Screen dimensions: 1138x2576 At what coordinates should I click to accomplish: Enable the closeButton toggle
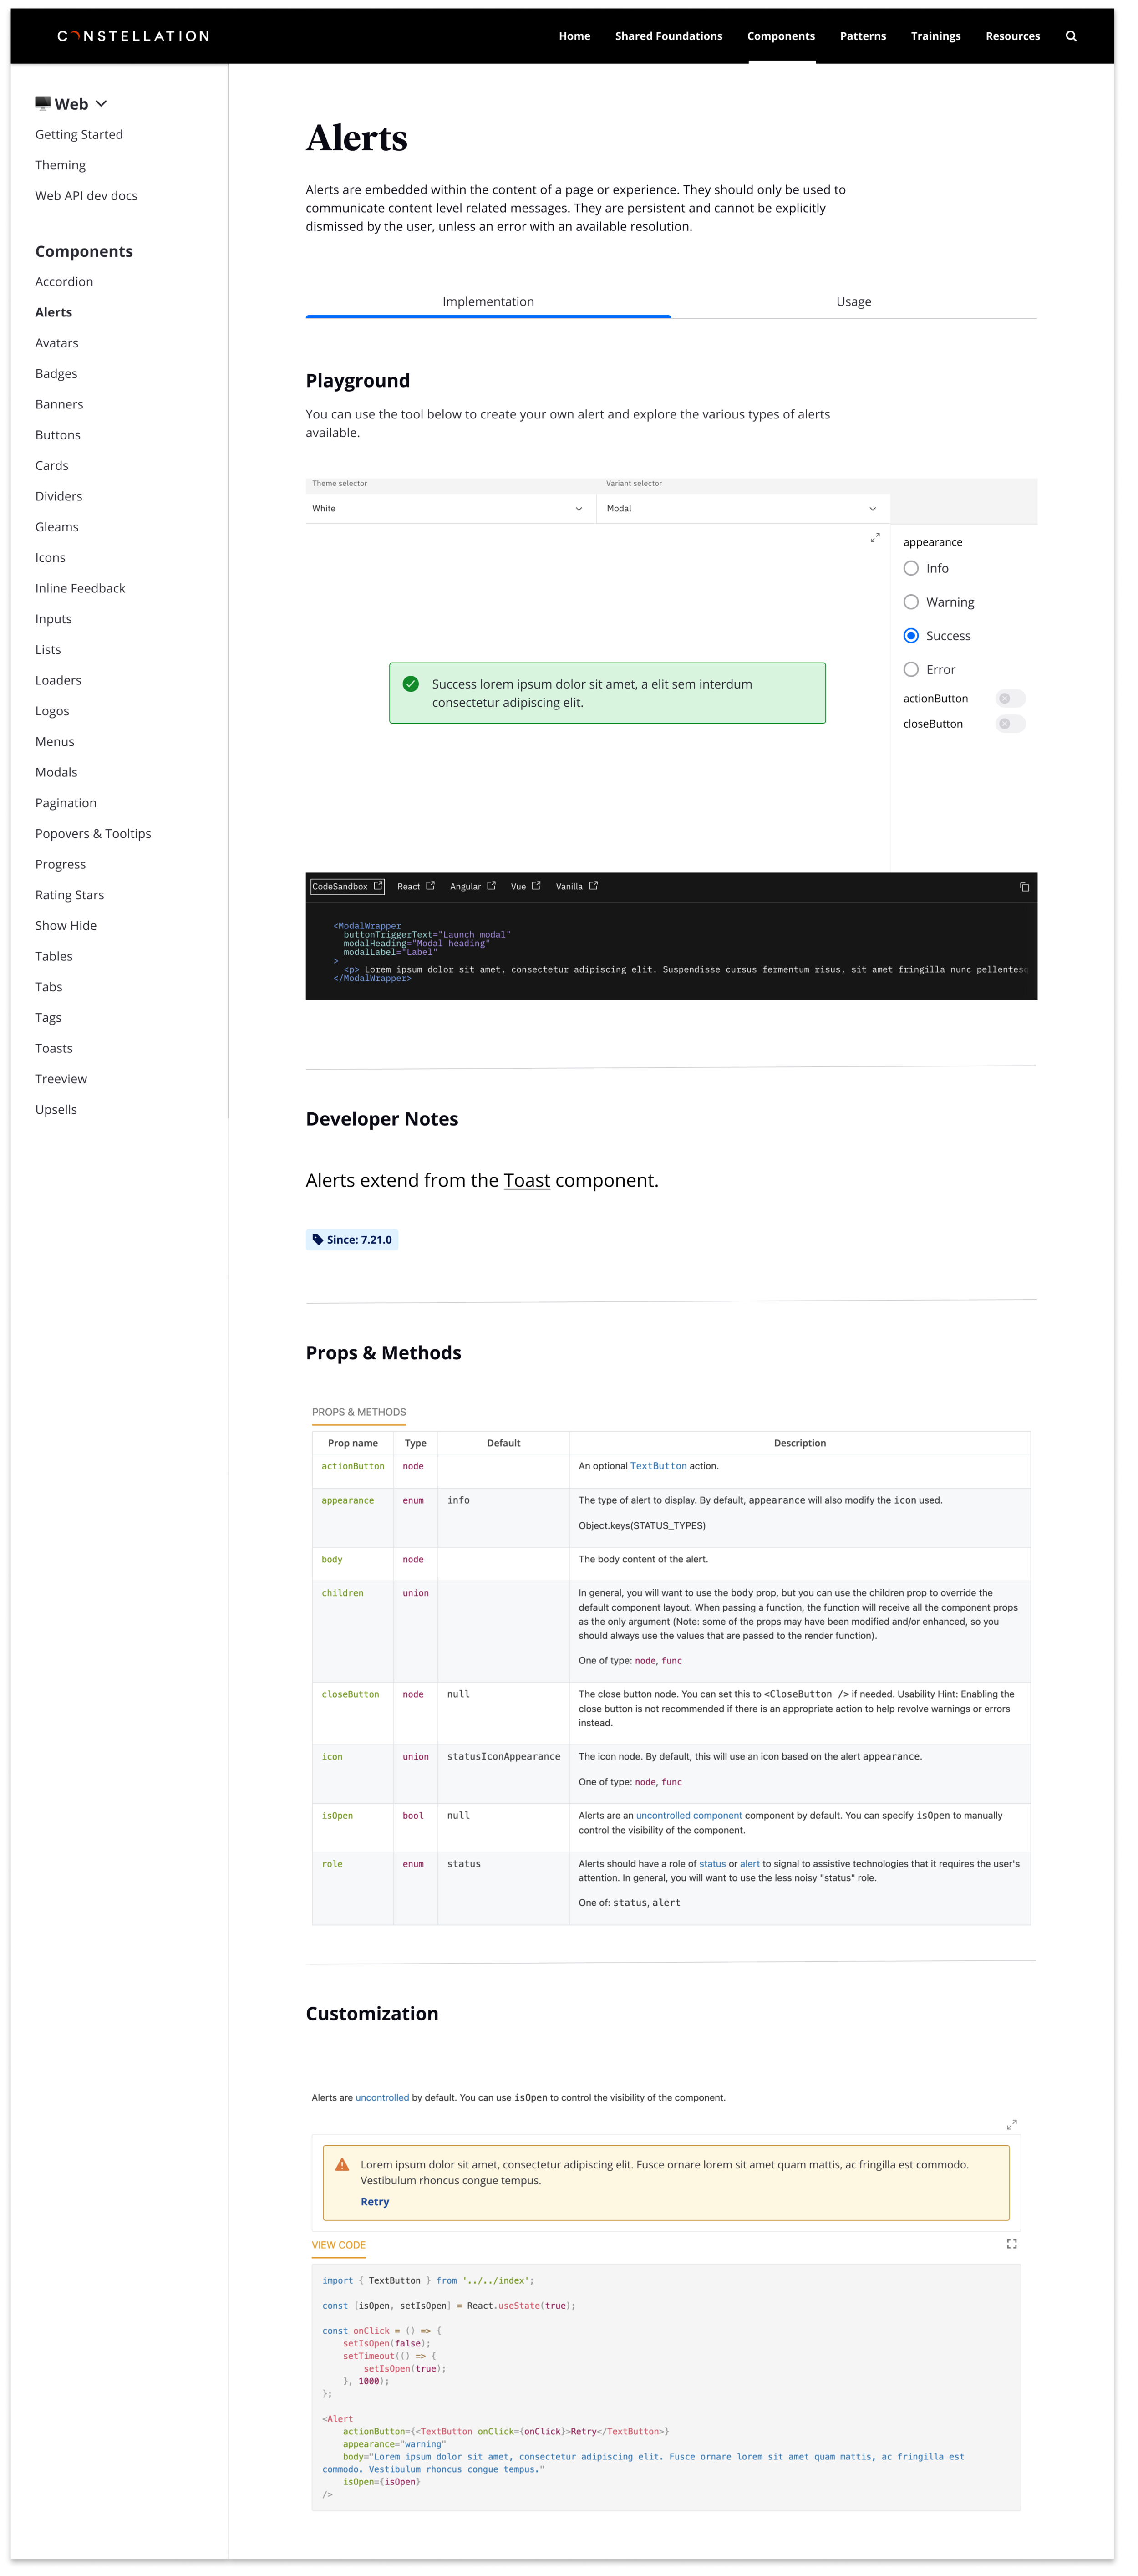[x=1010, y=724]
